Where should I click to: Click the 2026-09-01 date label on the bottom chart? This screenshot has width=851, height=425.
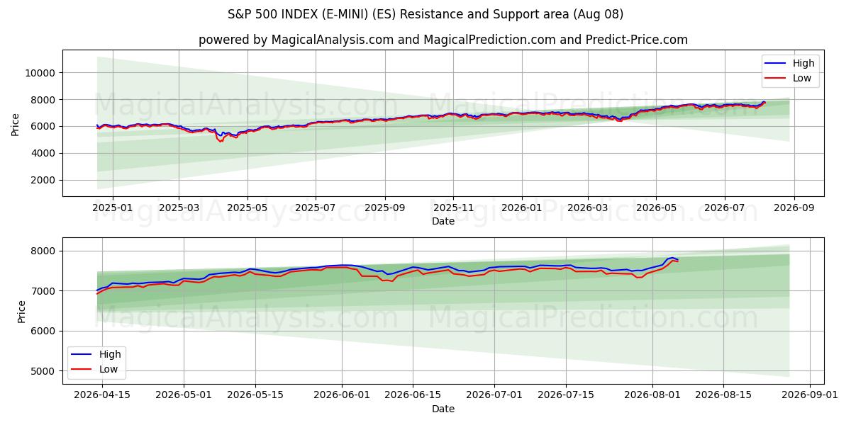[811, 395]
